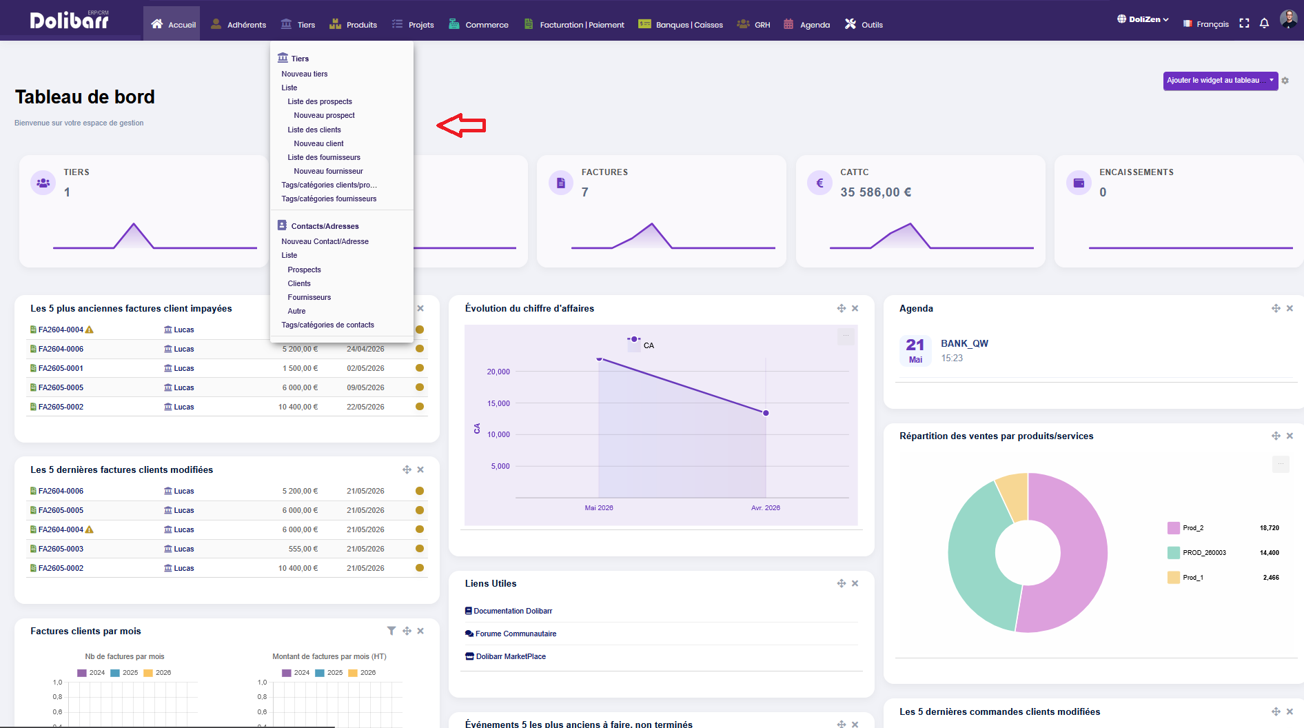Open the Adhérents menu

tap(238, 24)
